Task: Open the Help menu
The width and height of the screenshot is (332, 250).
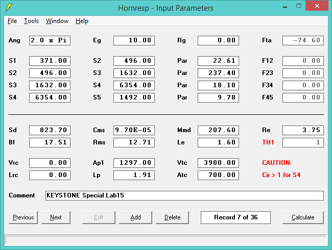Action: tap(82, 21)
